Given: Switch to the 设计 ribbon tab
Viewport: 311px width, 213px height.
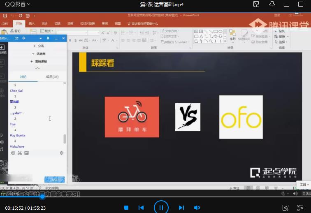Looking at the screenshot, I should pyautogui.click(x=44, y=23).
